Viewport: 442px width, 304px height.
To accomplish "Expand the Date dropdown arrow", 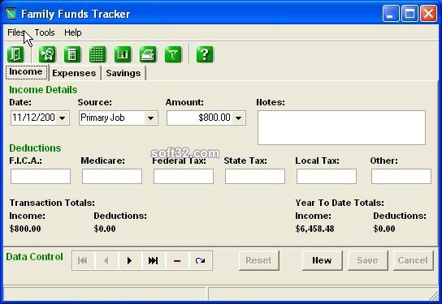I will pos(63,118).
